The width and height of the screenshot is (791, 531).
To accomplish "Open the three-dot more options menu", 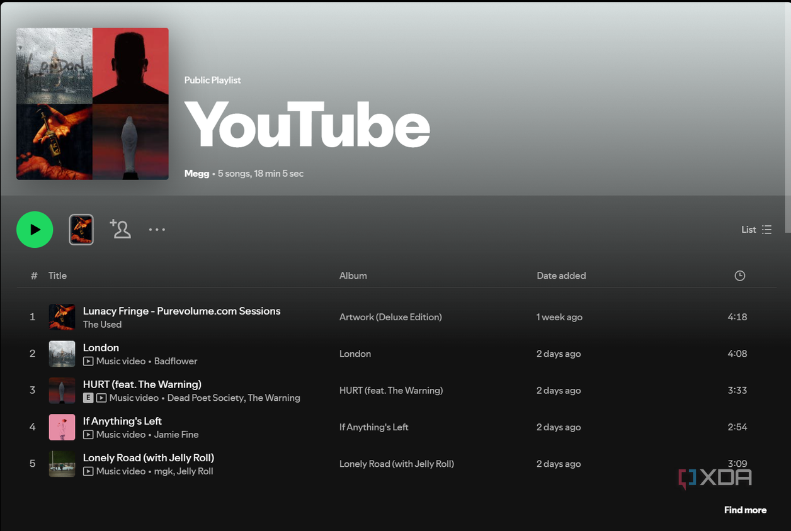I will [x=157, y=230].
